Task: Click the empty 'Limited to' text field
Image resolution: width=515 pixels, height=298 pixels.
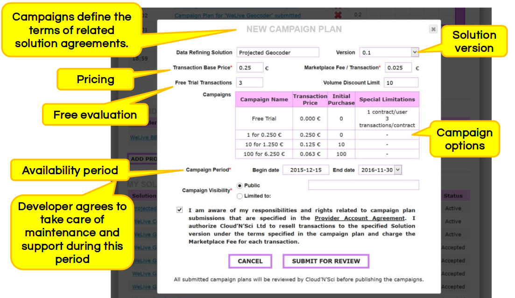Action: 364,185
